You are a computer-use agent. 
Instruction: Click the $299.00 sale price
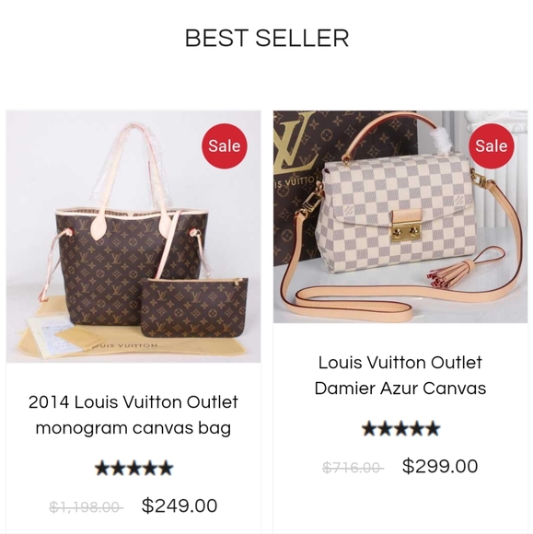(440, 466)
